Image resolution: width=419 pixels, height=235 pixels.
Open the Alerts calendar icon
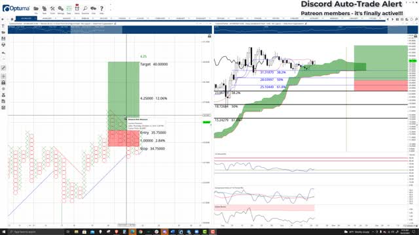[77, 8]
